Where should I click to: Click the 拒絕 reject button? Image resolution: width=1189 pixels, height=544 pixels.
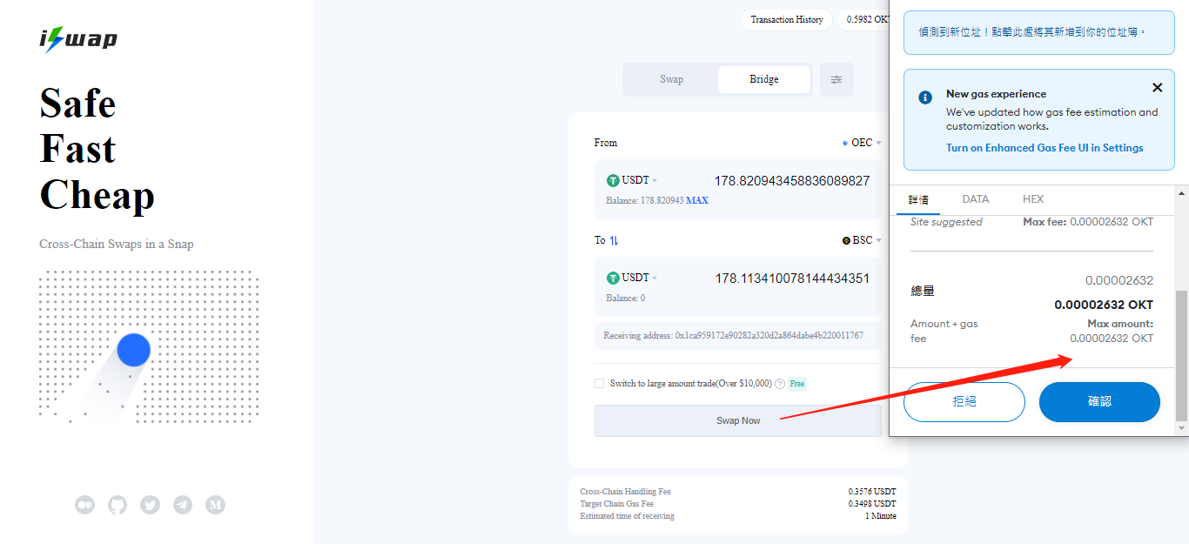[964, 402]
